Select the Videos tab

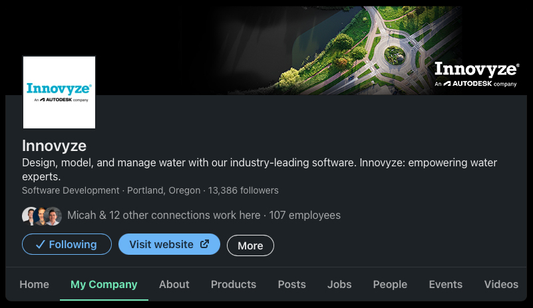coord(501,284)
